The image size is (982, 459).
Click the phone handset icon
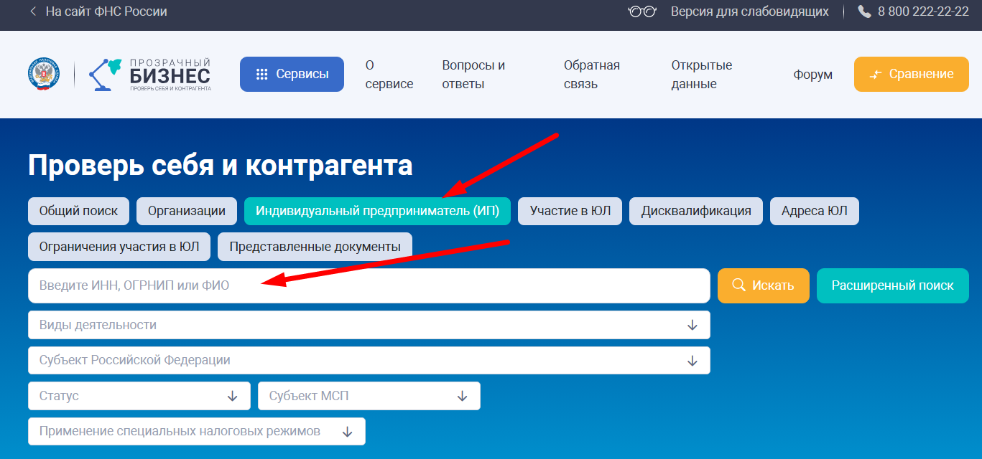click(864, 12)
